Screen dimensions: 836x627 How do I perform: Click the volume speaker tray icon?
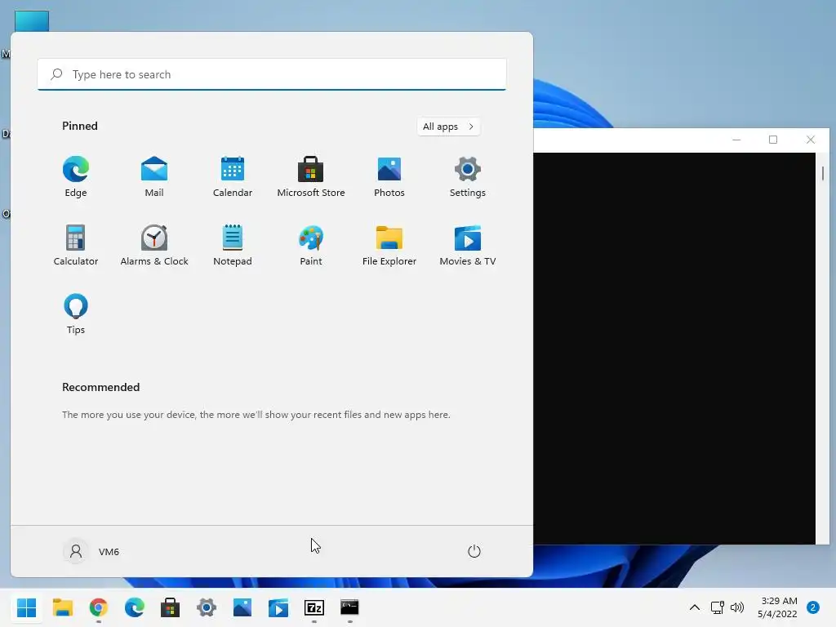coord(737,607)
